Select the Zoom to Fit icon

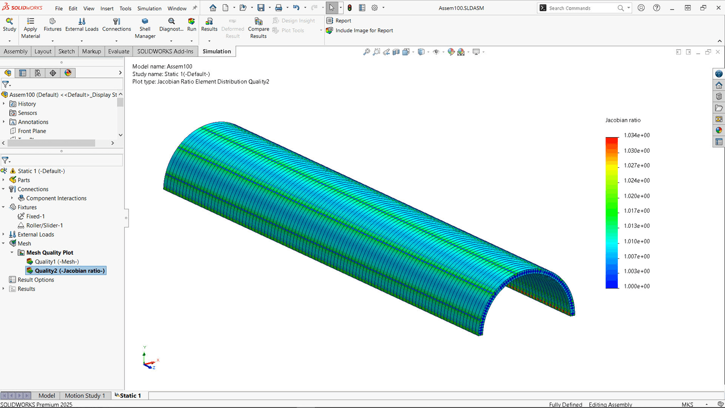point(366,51)
